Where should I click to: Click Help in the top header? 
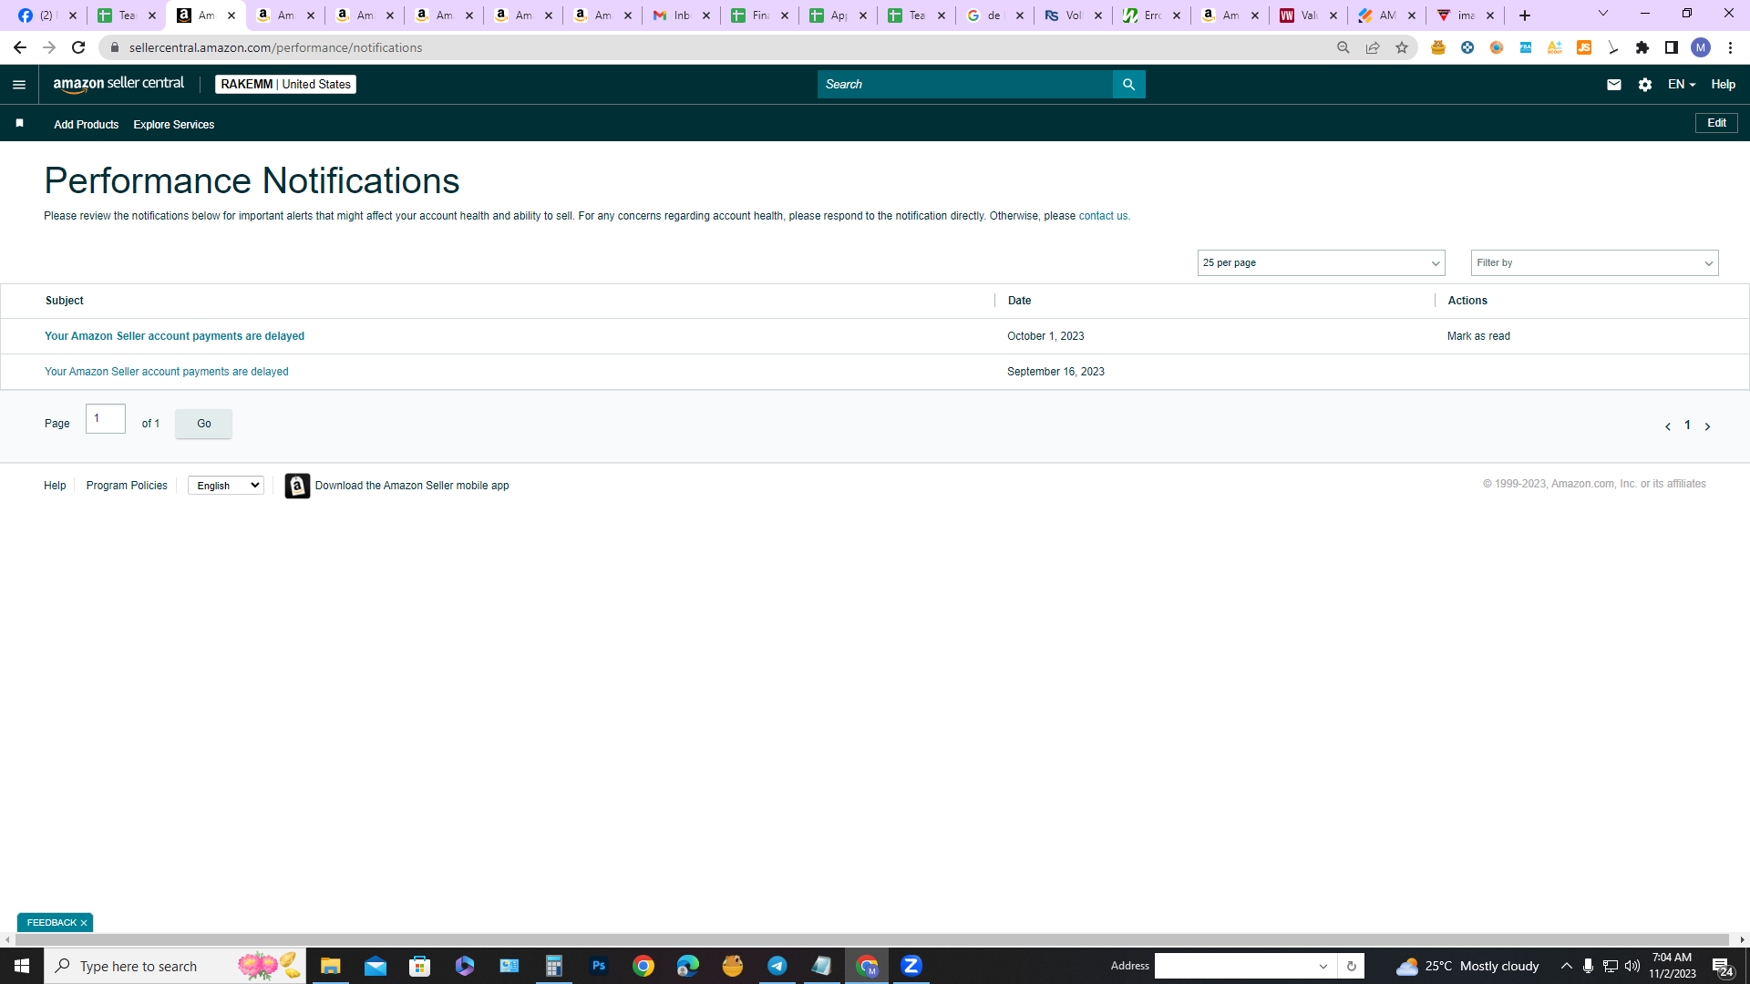(1723, 85)
